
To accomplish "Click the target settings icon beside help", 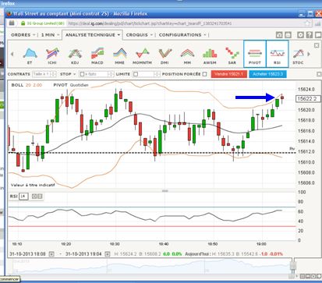I will [301, 34].
